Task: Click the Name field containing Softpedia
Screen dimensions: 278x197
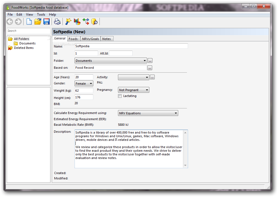Action: pyautogui.click(x=131, y=46)
